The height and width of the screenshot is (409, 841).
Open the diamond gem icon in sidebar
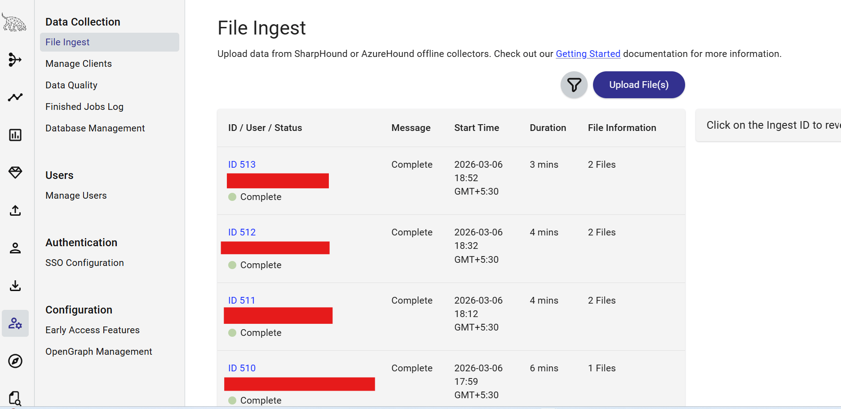click(15, 173)
